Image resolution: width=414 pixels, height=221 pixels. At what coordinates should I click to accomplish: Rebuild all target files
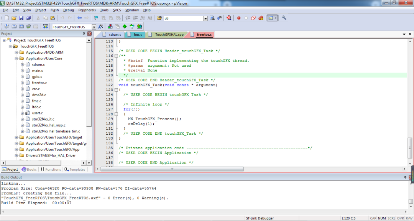(21, 26)
